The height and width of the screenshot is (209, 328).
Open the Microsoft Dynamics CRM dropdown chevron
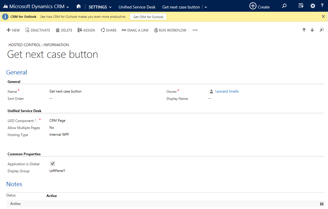coord(67,7)
